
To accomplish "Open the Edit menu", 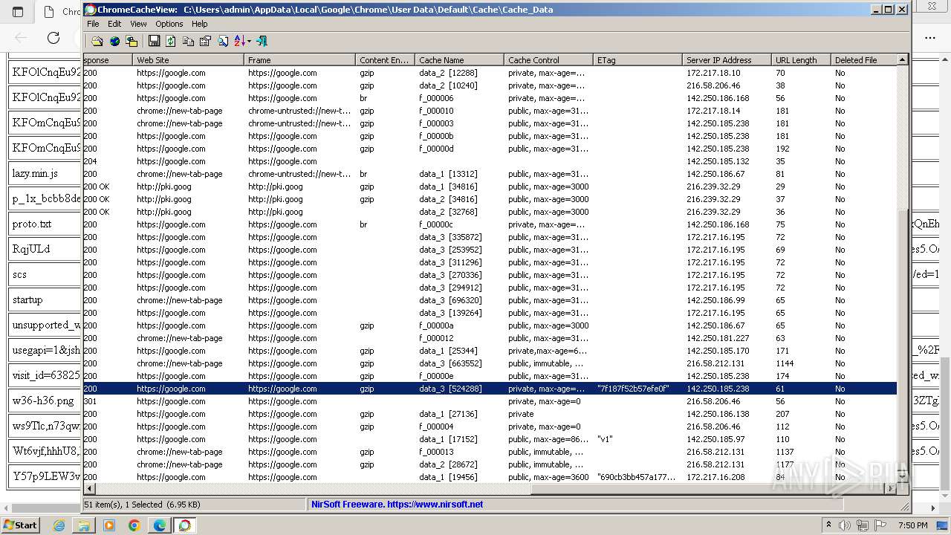I will tap(114, 24).
